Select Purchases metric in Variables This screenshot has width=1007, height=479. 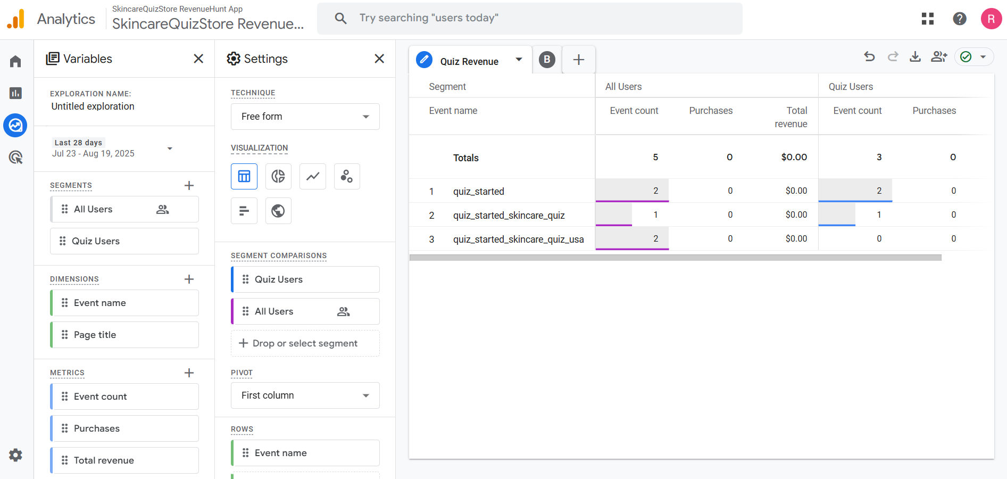coord(124,428)
